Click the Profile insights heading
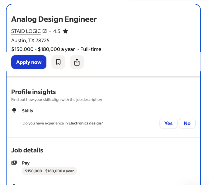209x185 pixels. [34, 92]
